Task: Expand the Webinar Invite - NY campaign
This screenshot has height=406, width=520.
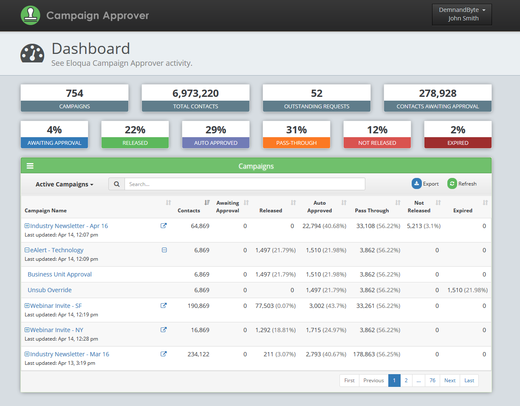Action: pos(26,330)
